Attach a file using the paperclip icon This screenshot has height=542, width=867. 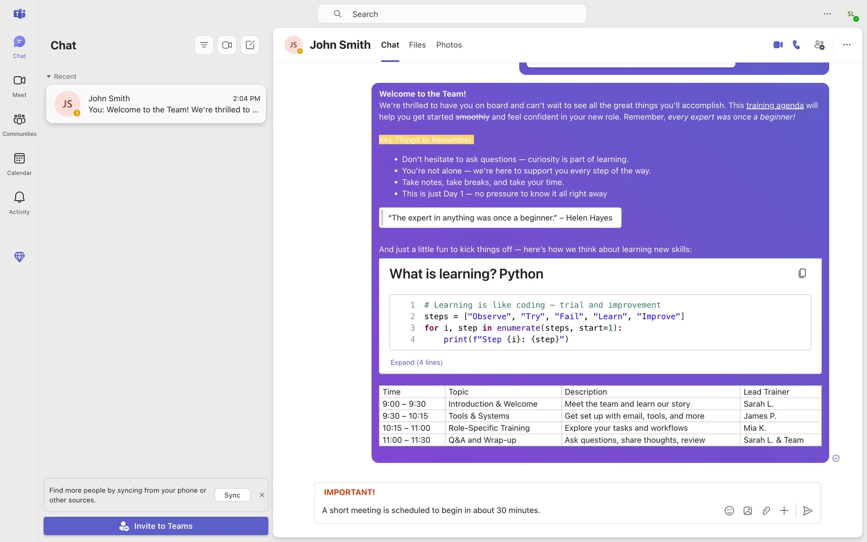point(766,511)
